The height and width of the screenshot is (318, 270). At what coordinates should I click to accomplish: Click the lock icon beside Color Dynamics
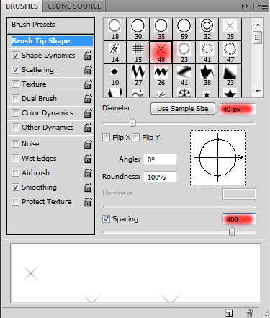(x=88, y=113)
